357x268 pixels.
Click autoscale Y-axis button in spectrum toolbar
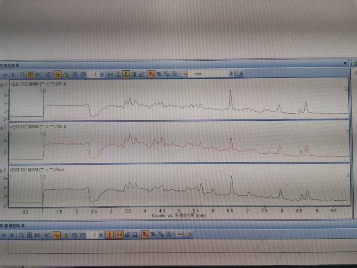click(29, 235)
